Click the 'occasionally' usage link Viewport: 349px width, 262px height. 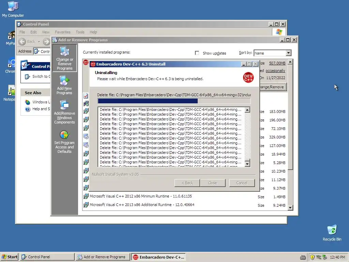point(275,71)
